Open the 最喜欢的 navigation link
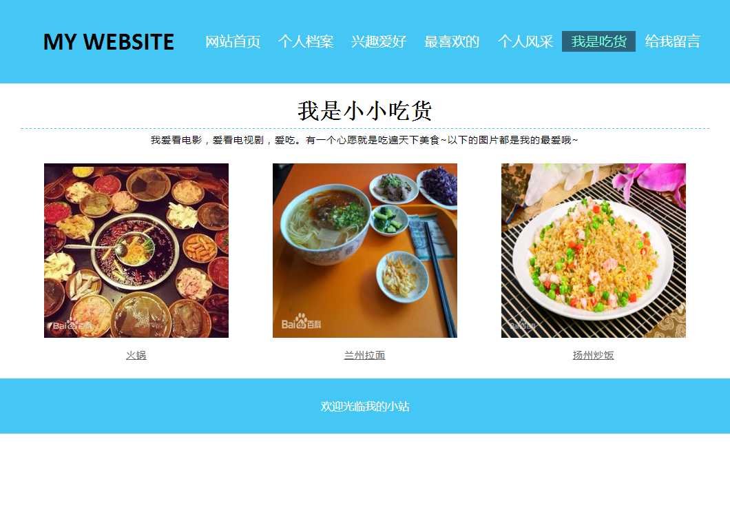This screenshot has height=506, width=730. click(452, 41)
